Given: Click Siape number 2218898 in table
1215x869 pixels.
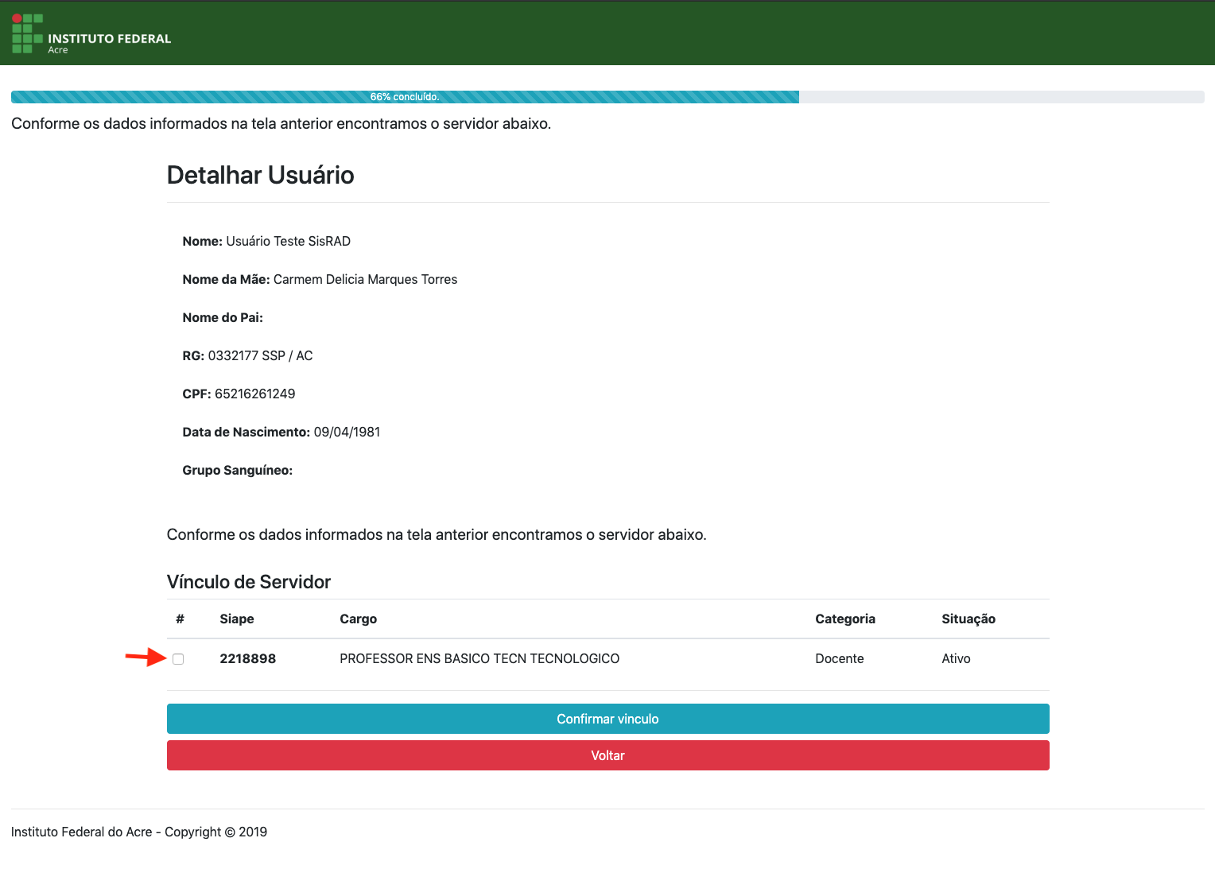Looking at the screenshot, I should [x=247, y=658].
